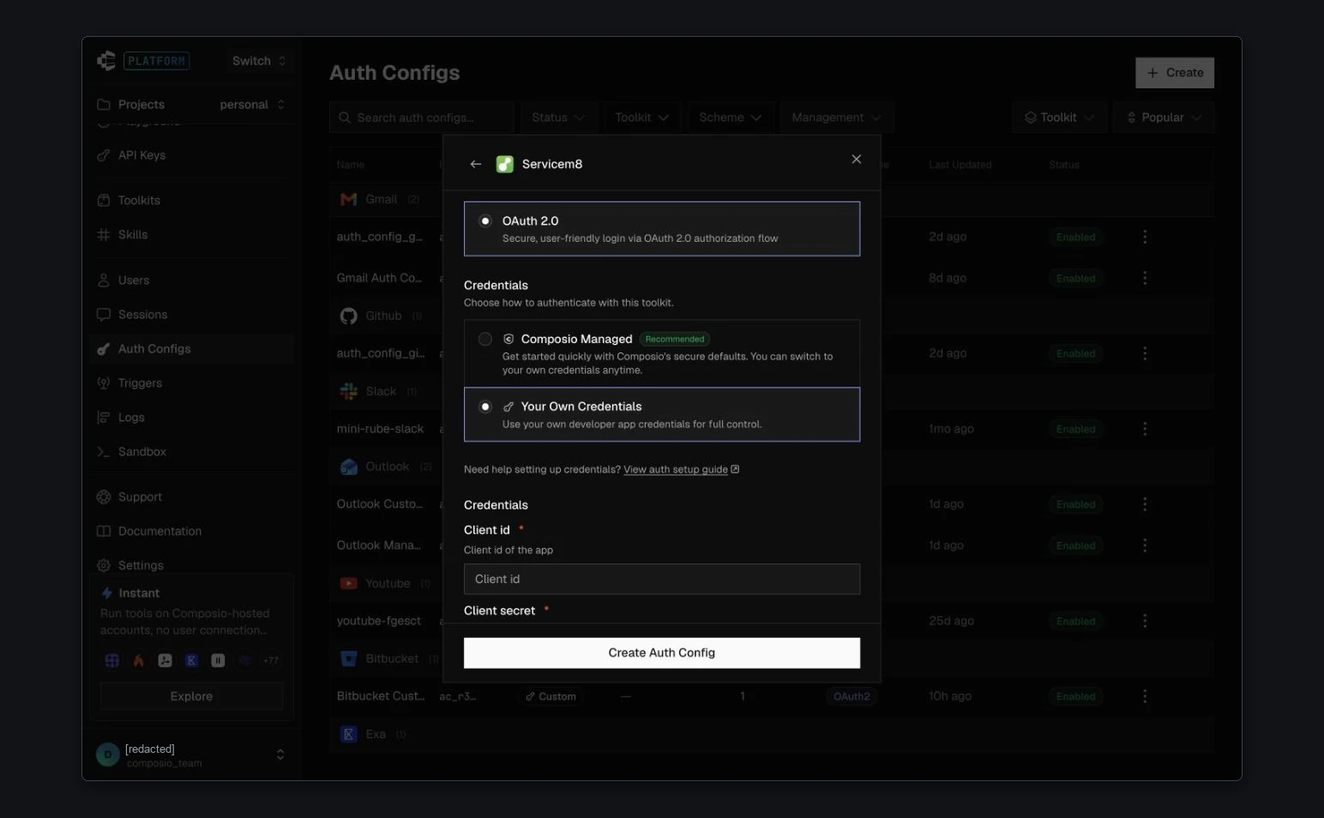Go to Toolkits in the sidebar

point(139,201)
